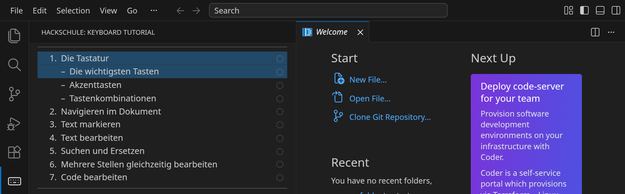The width and height of the screenshot is (625, 194).
Task: Expand the overflow menu after Go
Action: pos(154,11)
